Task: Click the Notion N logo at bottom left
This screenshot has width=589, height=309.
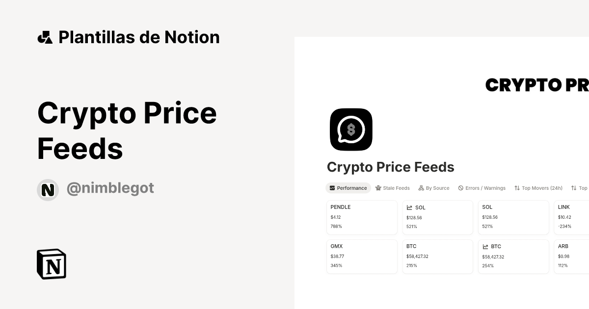Action: coord(51,264)
